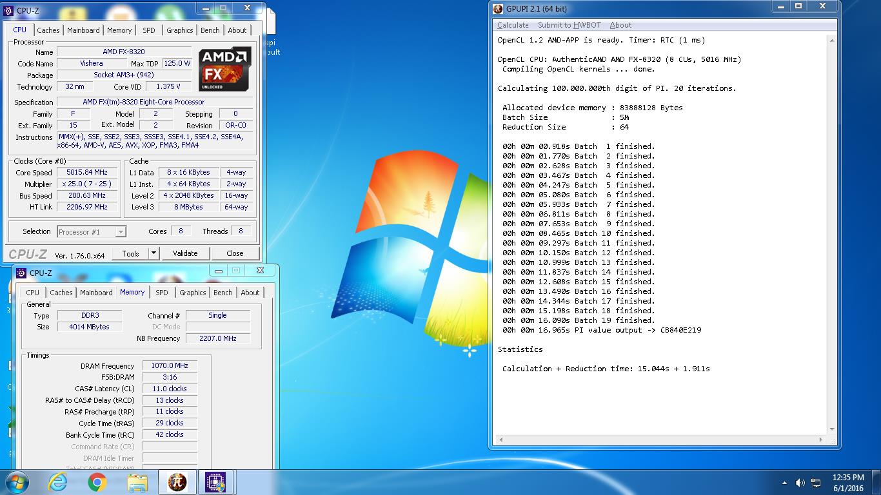
Task: Click the AMD FX processor logo
Action: [x=224, y=69]
